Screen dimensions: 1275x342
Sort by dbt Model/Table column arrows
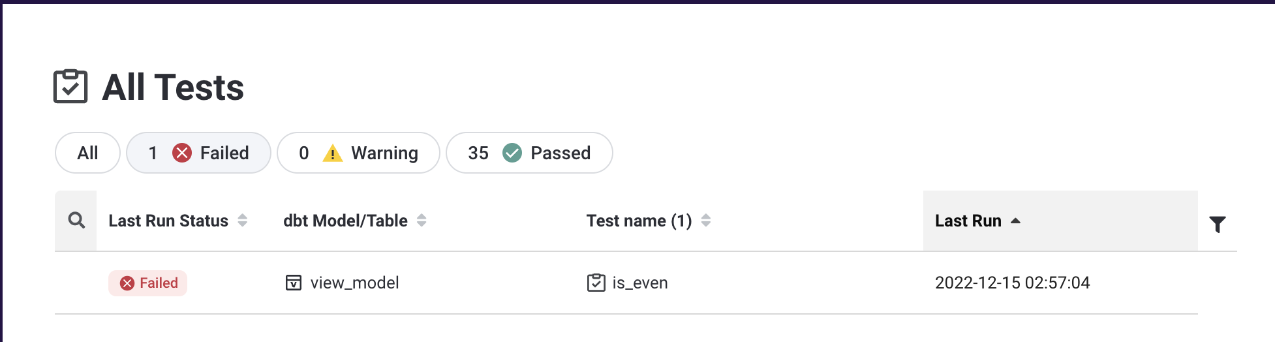point(422,221)
